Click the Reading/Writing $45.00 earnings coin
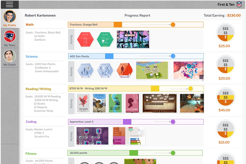This screenshot has height=164, width=246. click(x=225, y=97)
